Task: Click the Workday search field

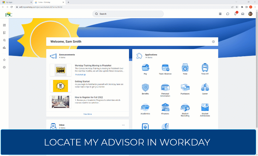Action: point(128,14)
